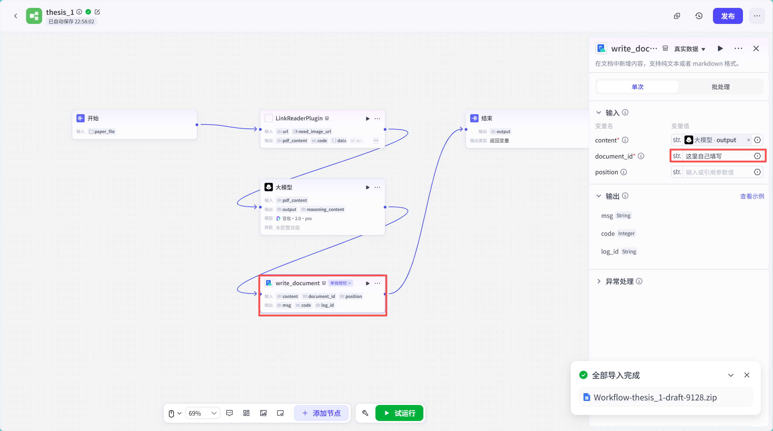Collapse the 输入 section
Screen dimensions: 773x431
pos(599,112)
